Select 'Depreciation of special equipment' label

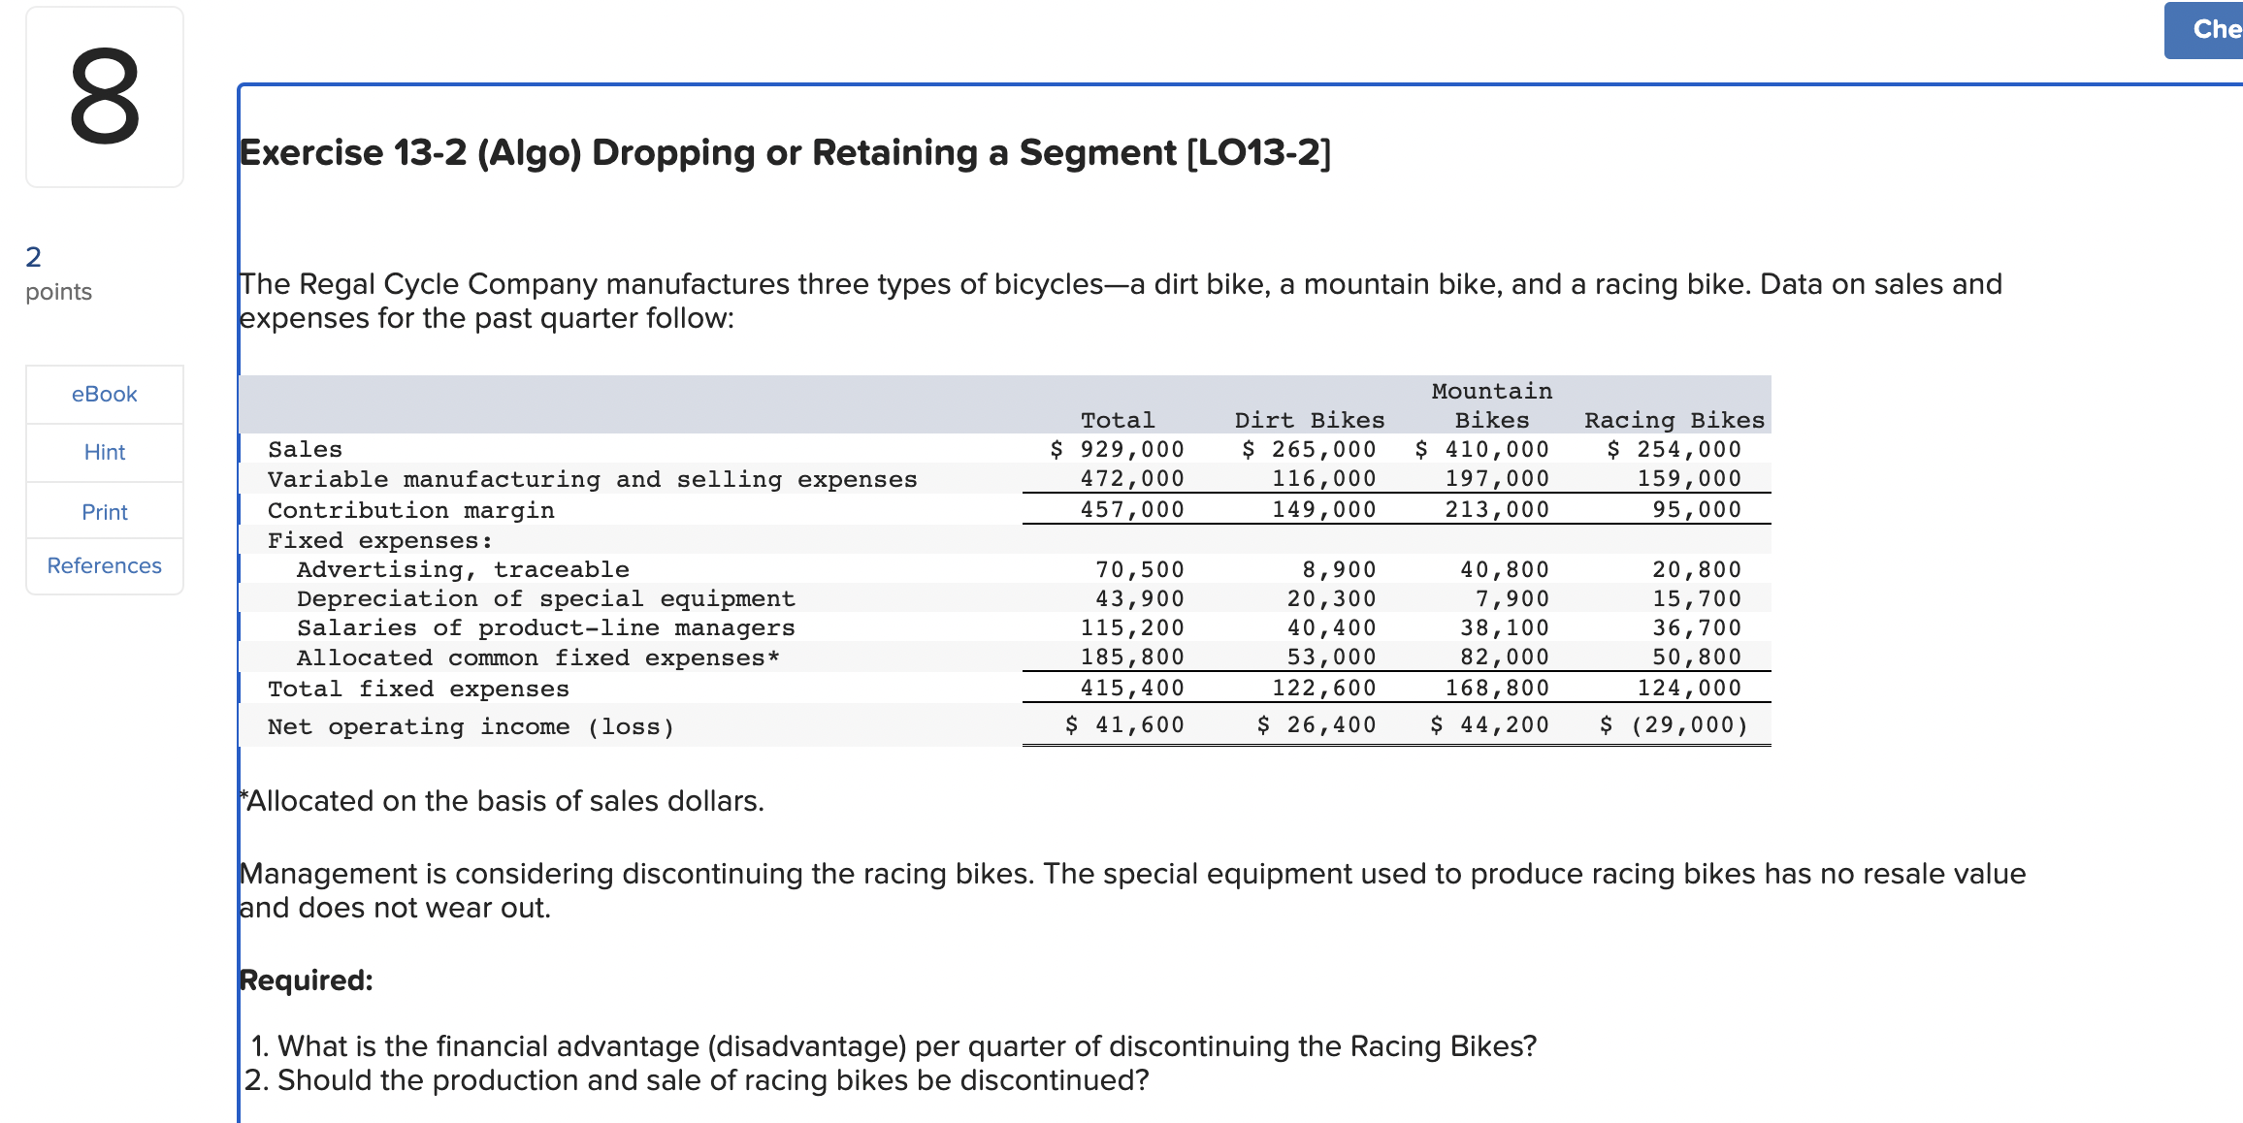545,598
